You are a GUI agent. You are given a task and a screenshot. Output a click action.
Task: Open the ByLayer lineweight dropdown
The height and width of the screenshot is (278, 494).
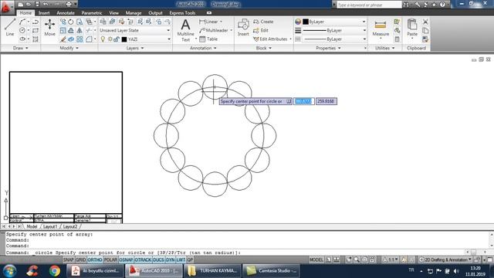click(x=334, y=31)
